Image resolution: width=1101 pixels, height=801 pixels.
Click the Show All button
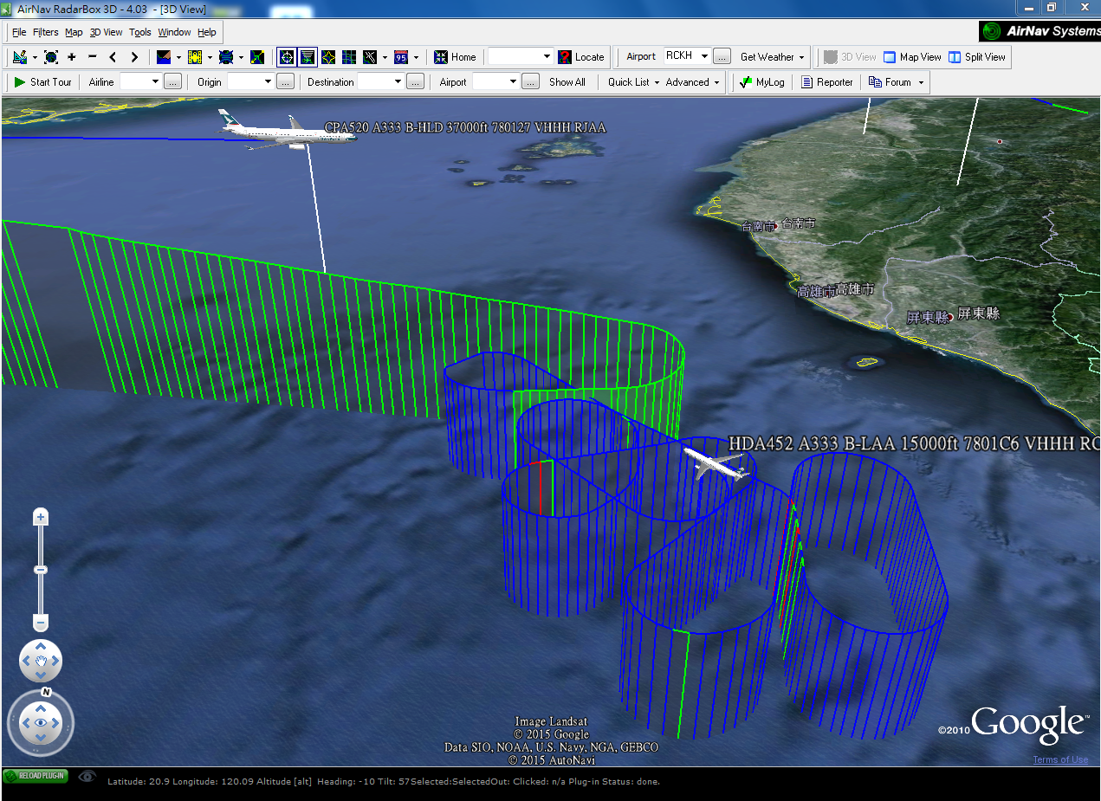[x=567, y=82]
